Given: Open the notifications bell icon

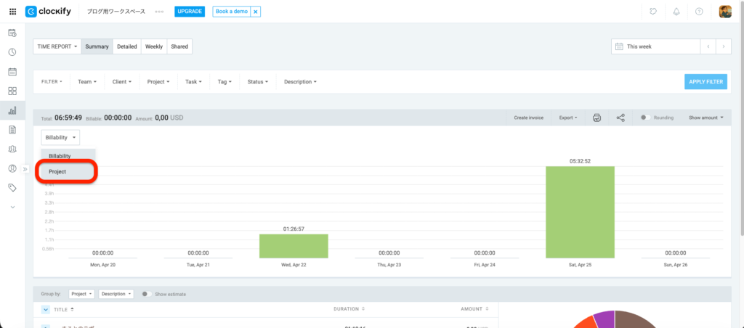Looking at the screenshot, I should click(676, 12).
